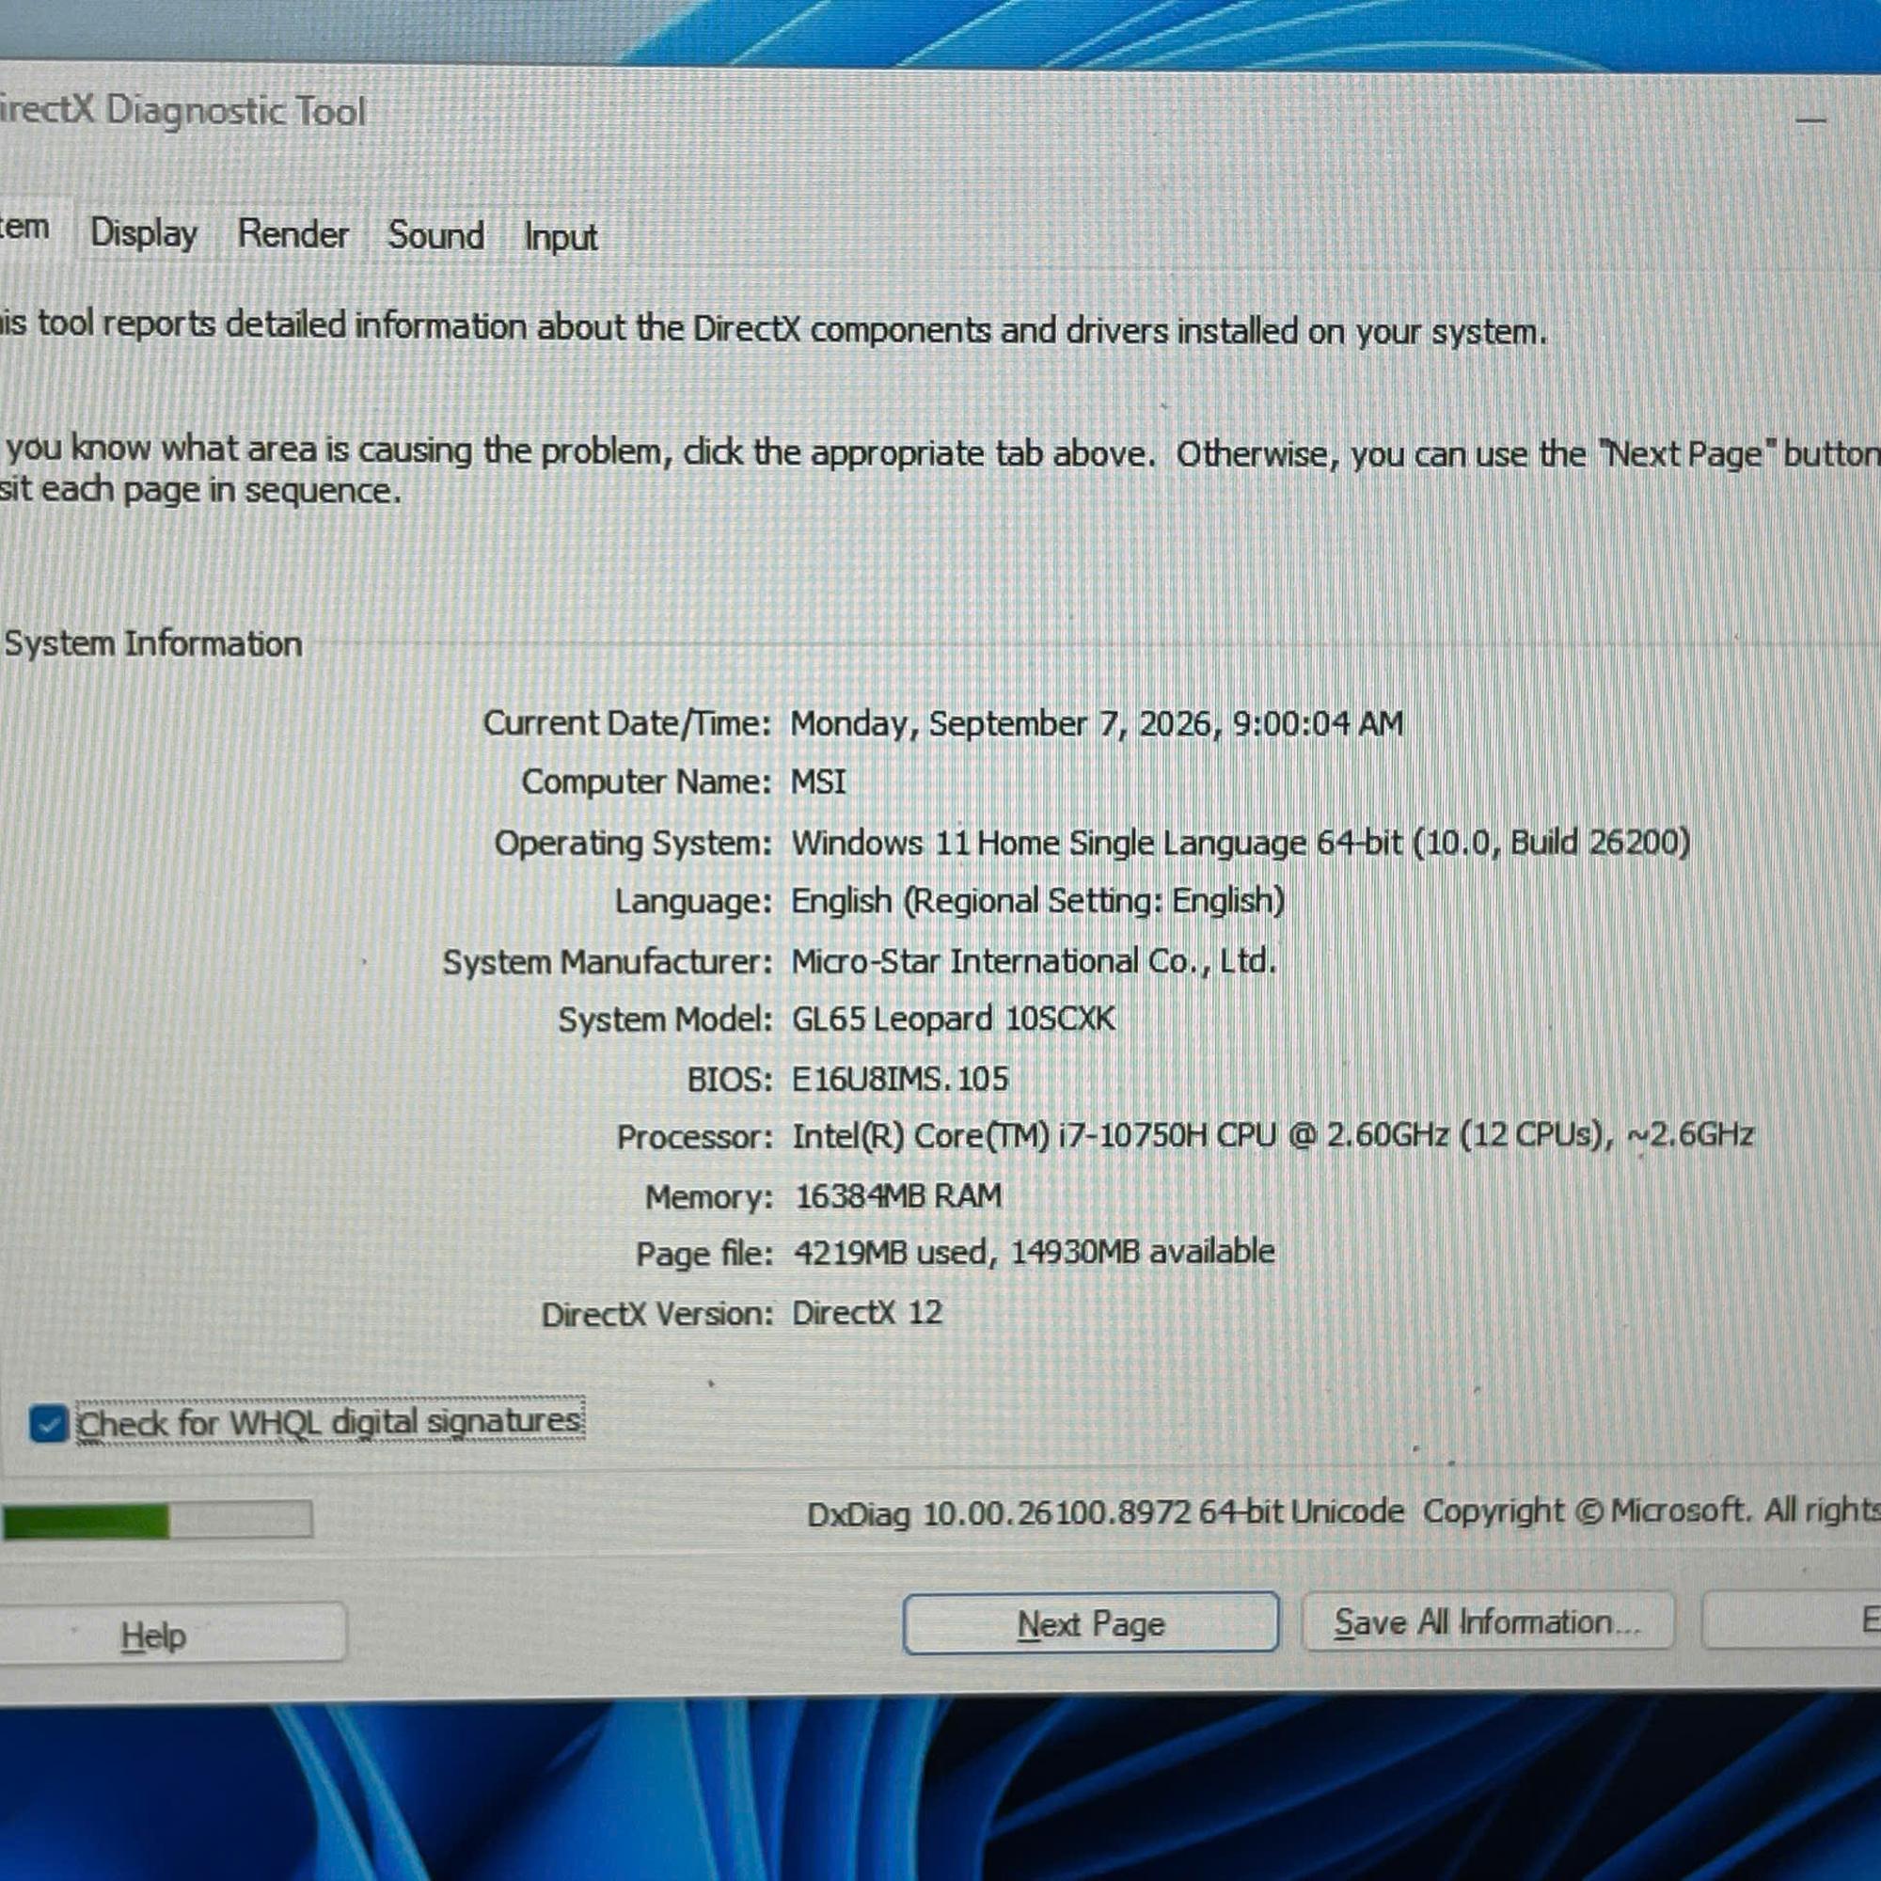Click 'English (Regional Setting: English)' value
This screenshot has width=1881, height=1881.
pyautogui.click(x=1038, y=901)
